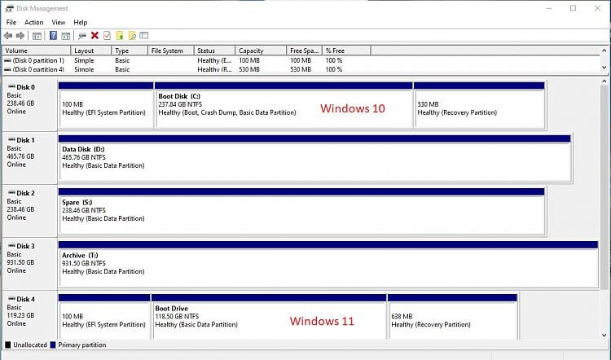
Task: Sort by the % Free column header
Action: click(x=346, y=50)
